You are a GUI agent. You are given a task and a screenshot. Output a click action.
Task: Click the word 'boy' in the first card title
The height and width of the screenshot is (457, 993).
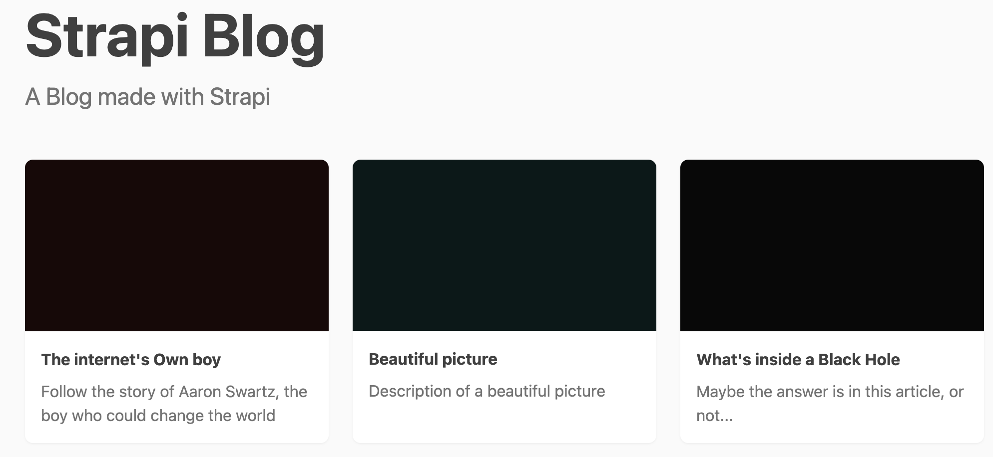point(206,360)
